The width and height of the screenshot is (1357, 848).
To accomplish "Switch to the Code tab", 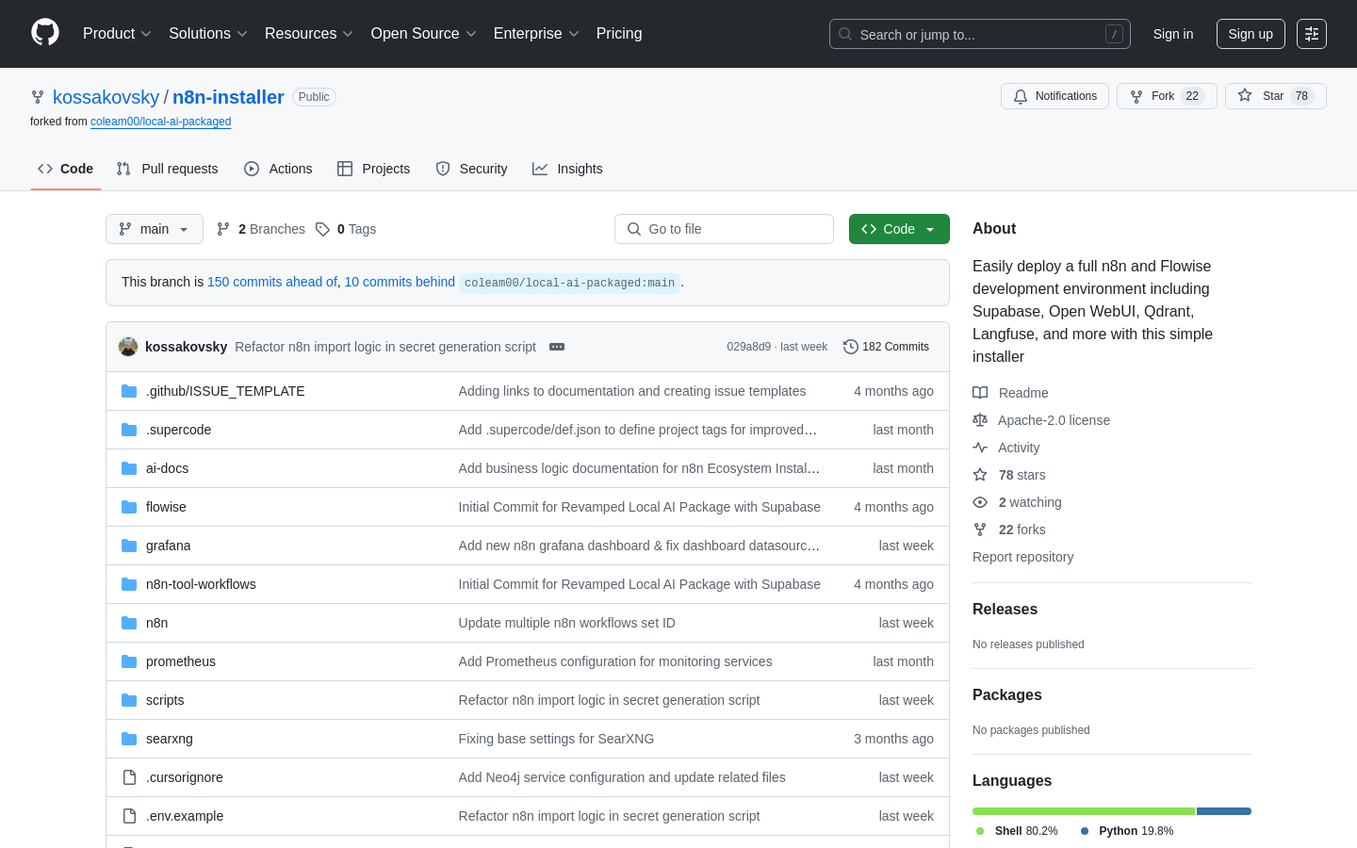I will coord(66,169).
